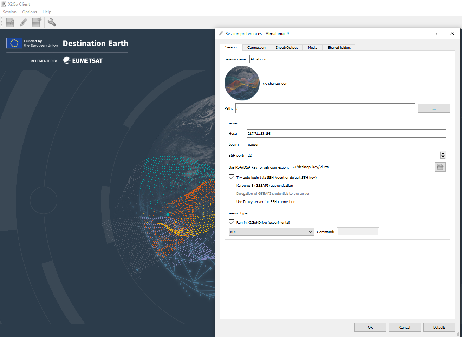Click the Defaults button
The image size is (462, 337).
coord(439,327)
